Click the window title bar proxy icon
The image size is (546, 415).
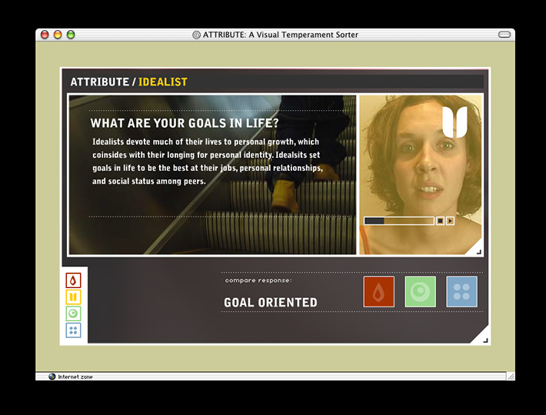(196, 35)
